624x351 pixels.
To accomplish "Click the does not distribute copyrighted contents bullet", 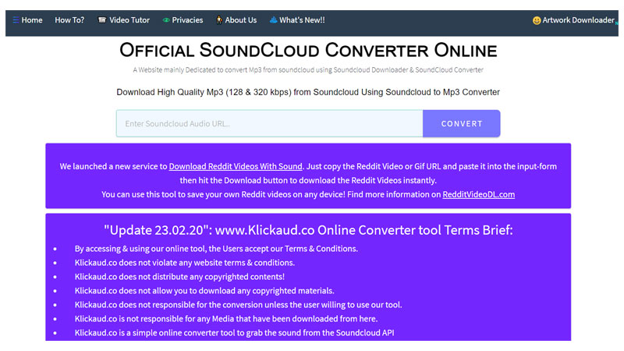I will (x=179, y=277).
